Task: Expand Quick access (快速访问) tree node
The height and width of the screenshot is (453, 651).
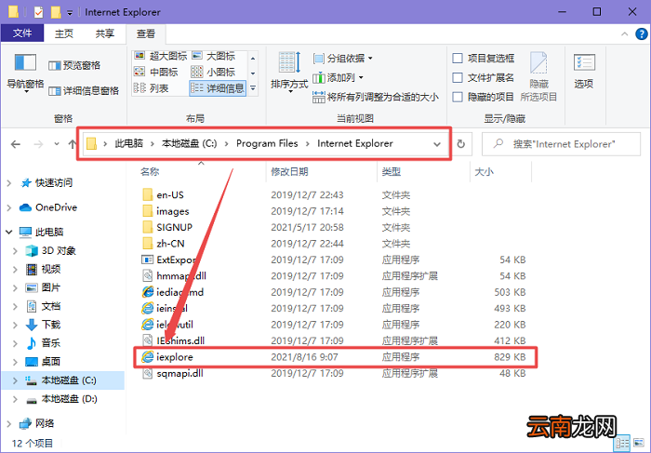Action: click(9, 182)
